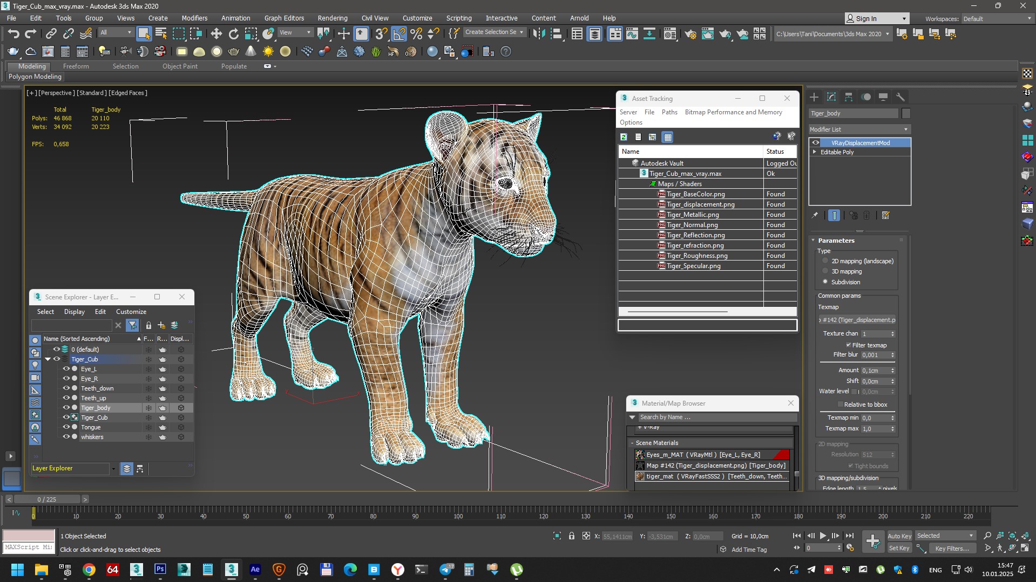Viewport: 1036px width, 582px height.
Task: Click the teapot primitive icon
Action: pyautogui.click(x=234, y=52)
